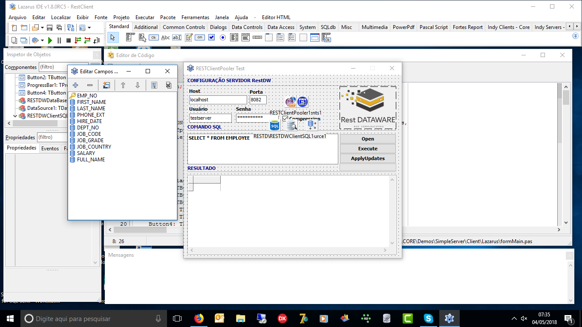Click the unlink fields icon at toolbar end

pos(169,85)
